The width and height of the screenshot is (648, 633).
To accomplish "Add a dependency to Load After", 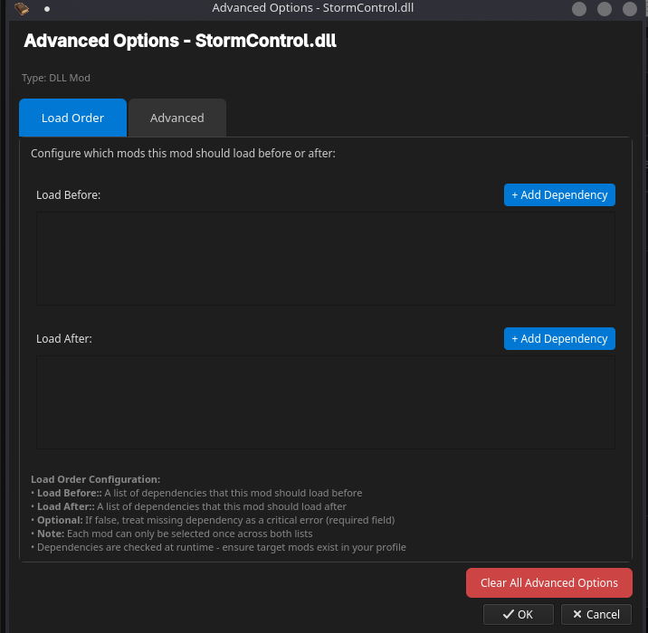I will point(559,339).
